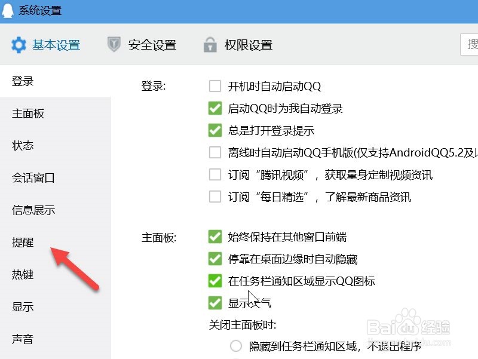Screen dimensions: 478x359
Task: Uncheck 启动QQ时为我自动登录
Action: [215, 108]
